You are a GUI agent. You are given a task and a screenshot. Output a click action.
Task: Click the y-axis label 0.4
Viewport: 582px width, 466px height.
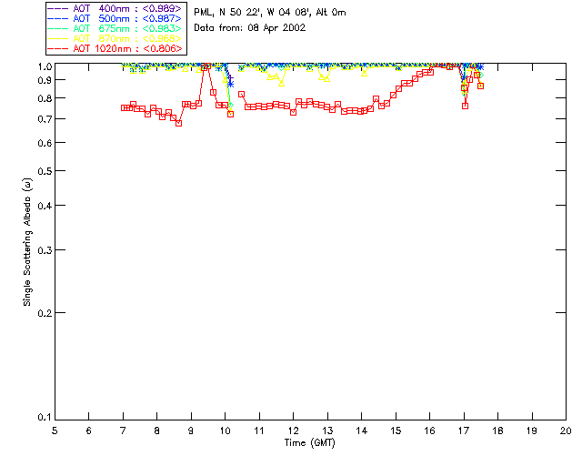click(x=45, y=206)
